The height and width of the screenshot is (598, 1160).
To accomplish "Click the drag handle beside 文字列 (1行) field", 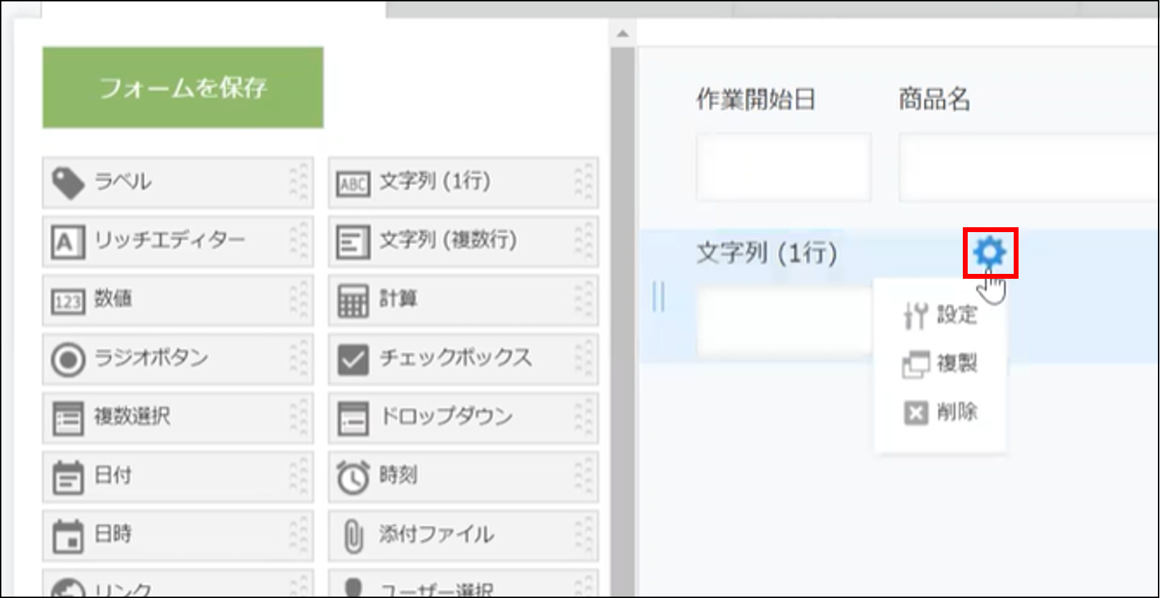I will pyautogui.click(x=658, y=296).
